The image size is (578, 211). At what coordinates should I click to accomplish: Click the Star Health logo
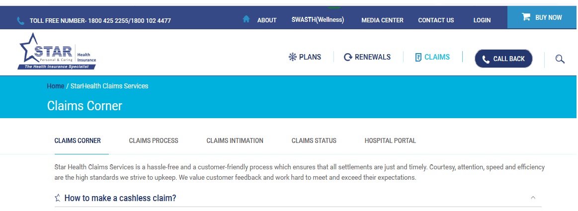pyautogui.click(x=57, y=52)
